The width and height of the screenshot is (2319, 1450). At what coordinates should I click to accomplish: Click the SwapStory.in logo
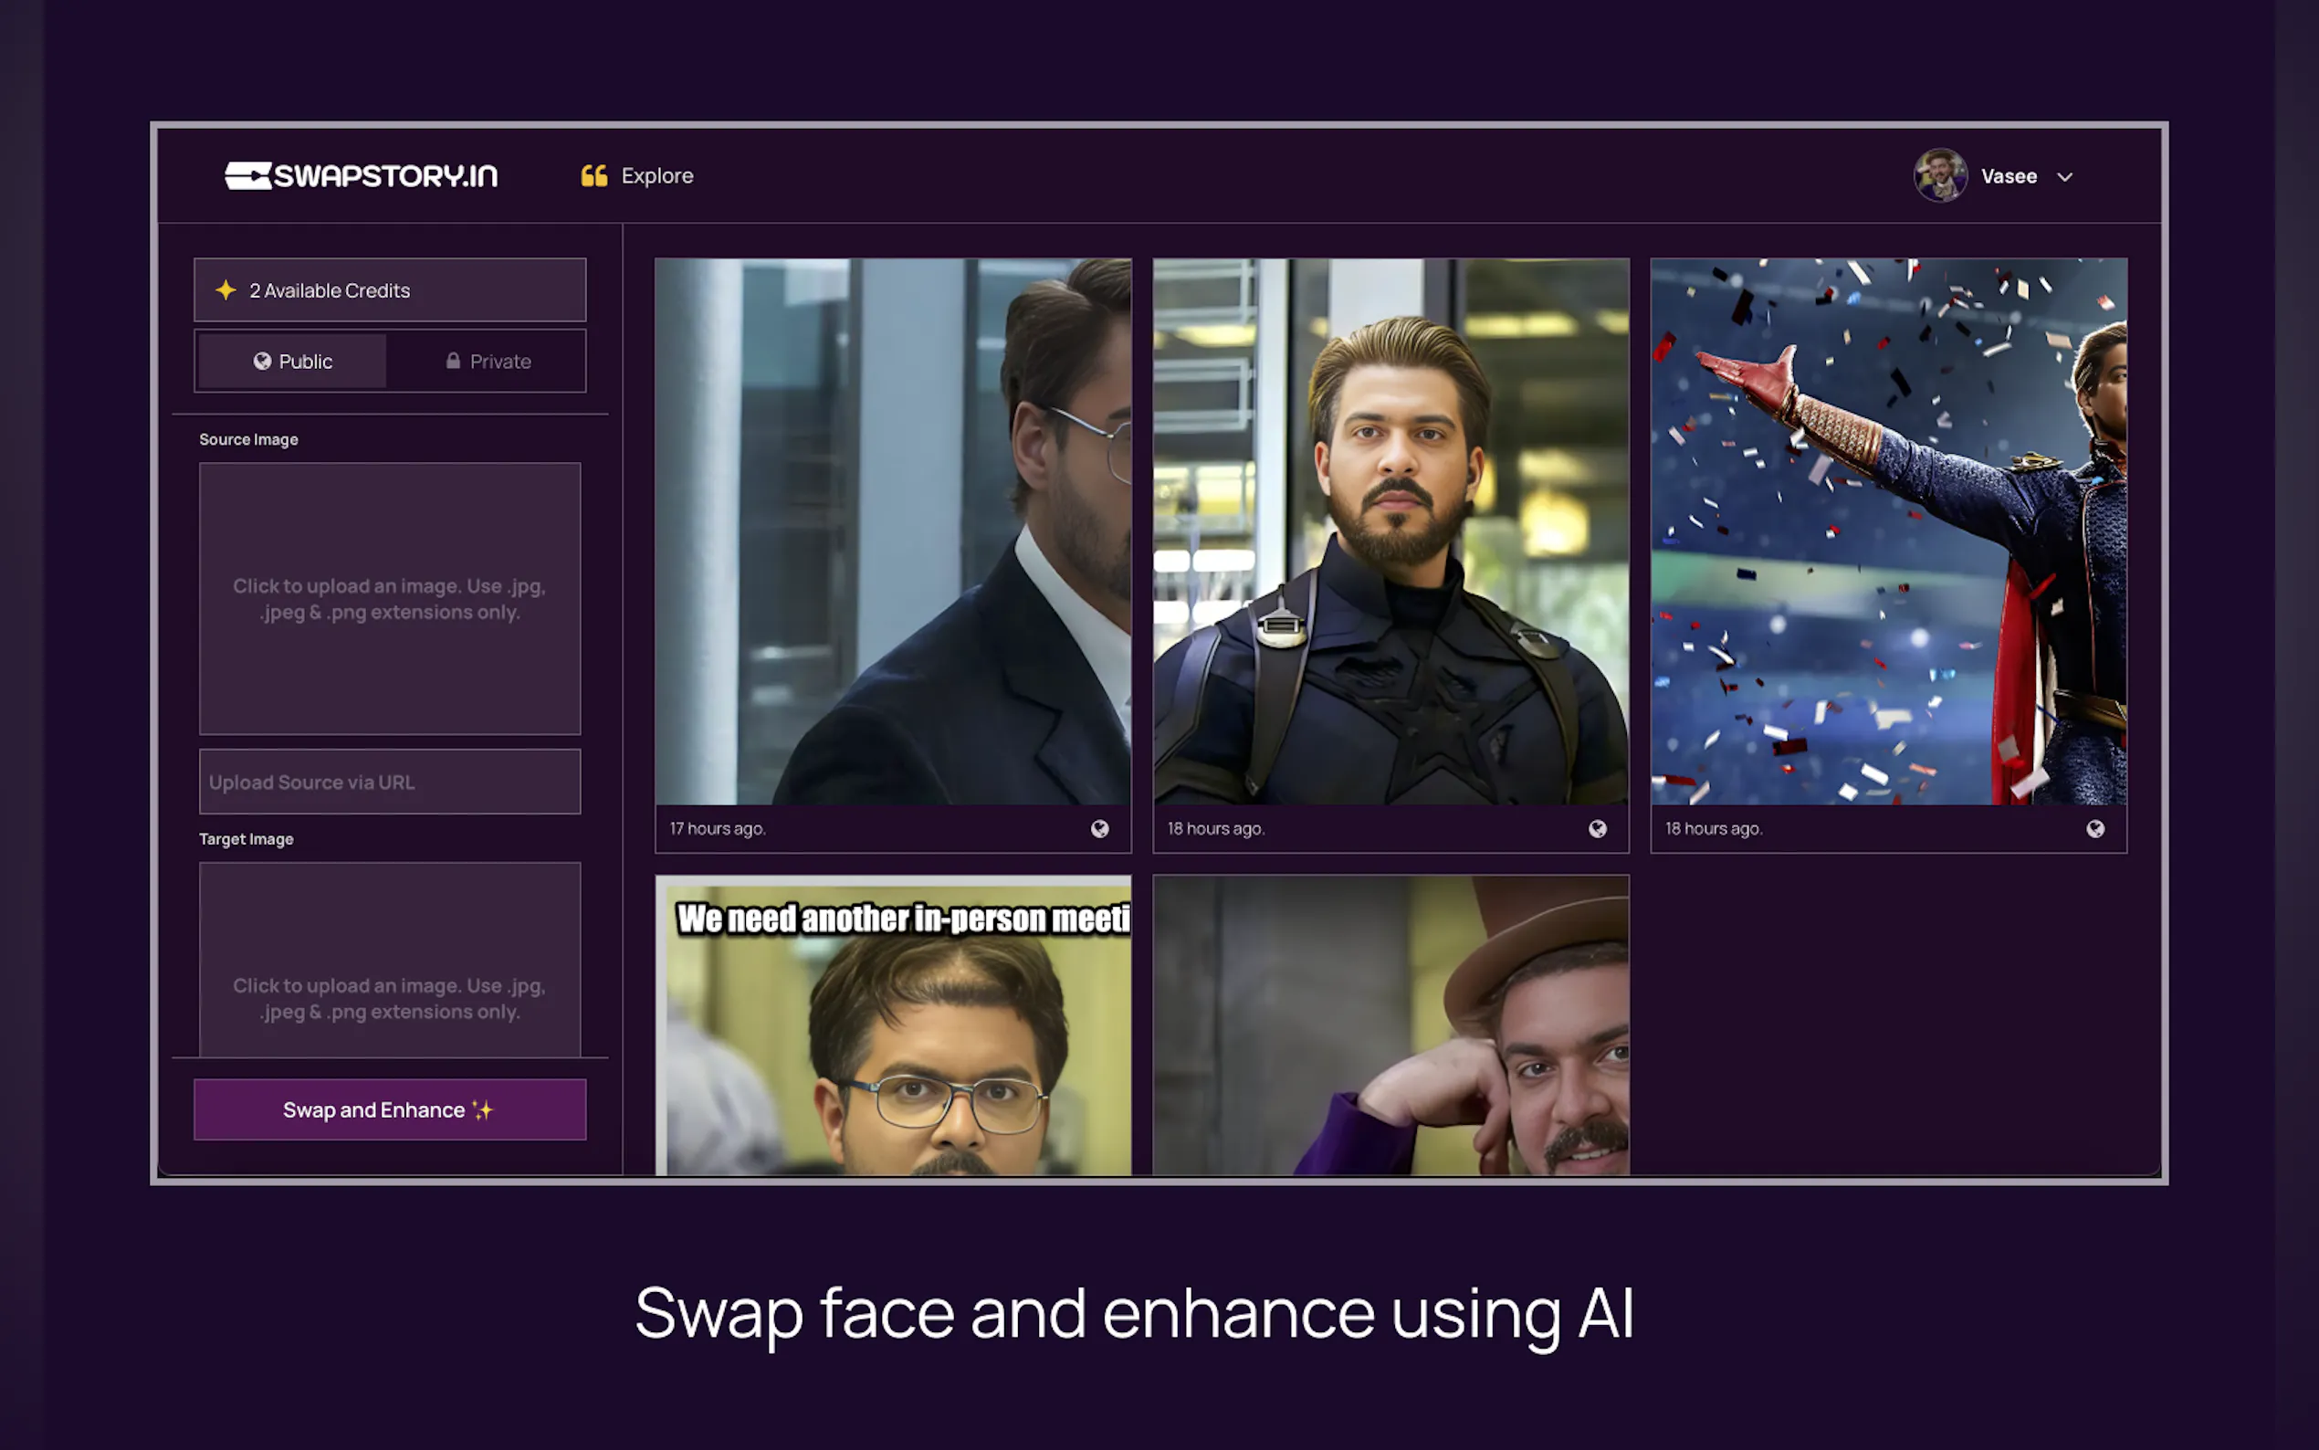point(361,175)
